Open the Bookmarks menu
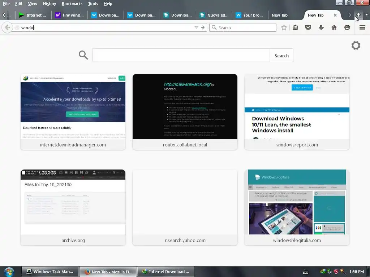Viewport: 370px width, 277px height. point(72,4)
